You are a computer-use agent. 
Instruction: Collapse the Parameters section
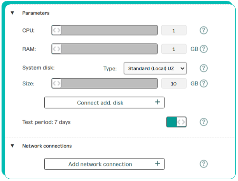pyautogui.click(x=12, y=13)
